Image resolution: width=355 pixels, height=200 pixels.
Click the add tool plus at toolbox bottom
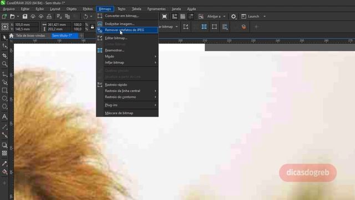[x=4, y=183]
